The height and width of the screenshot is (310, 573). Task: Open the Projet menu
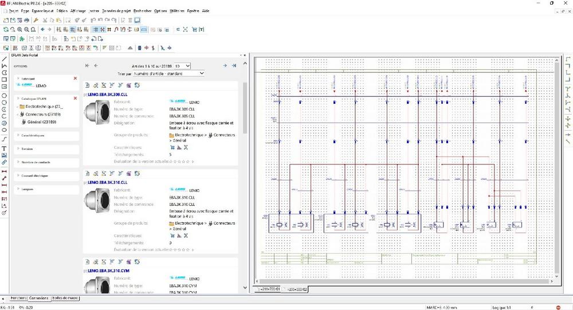click(13, 11)
